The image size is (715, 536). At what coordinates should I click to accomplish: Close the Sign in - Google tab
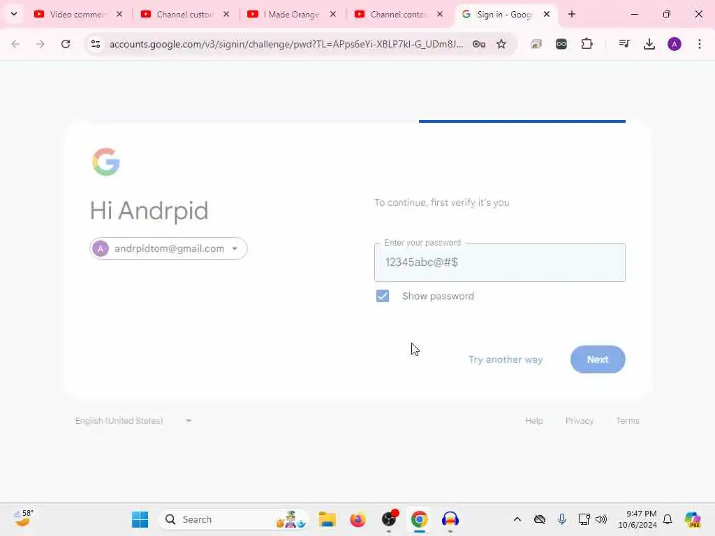pos(547,14)
